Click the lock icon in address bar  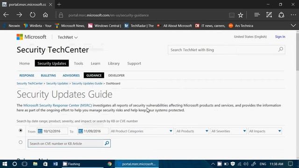(x=61, y=15)
